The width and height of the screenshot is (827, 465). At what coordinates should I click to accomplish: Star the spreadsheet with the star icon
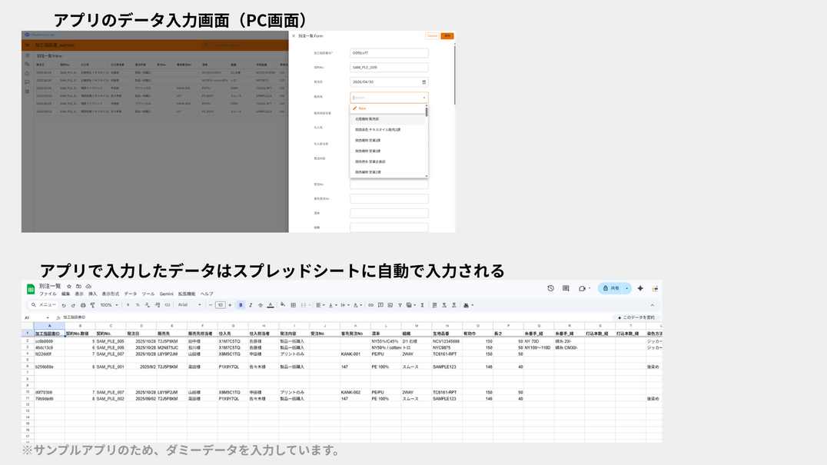(x=69, y=286)
